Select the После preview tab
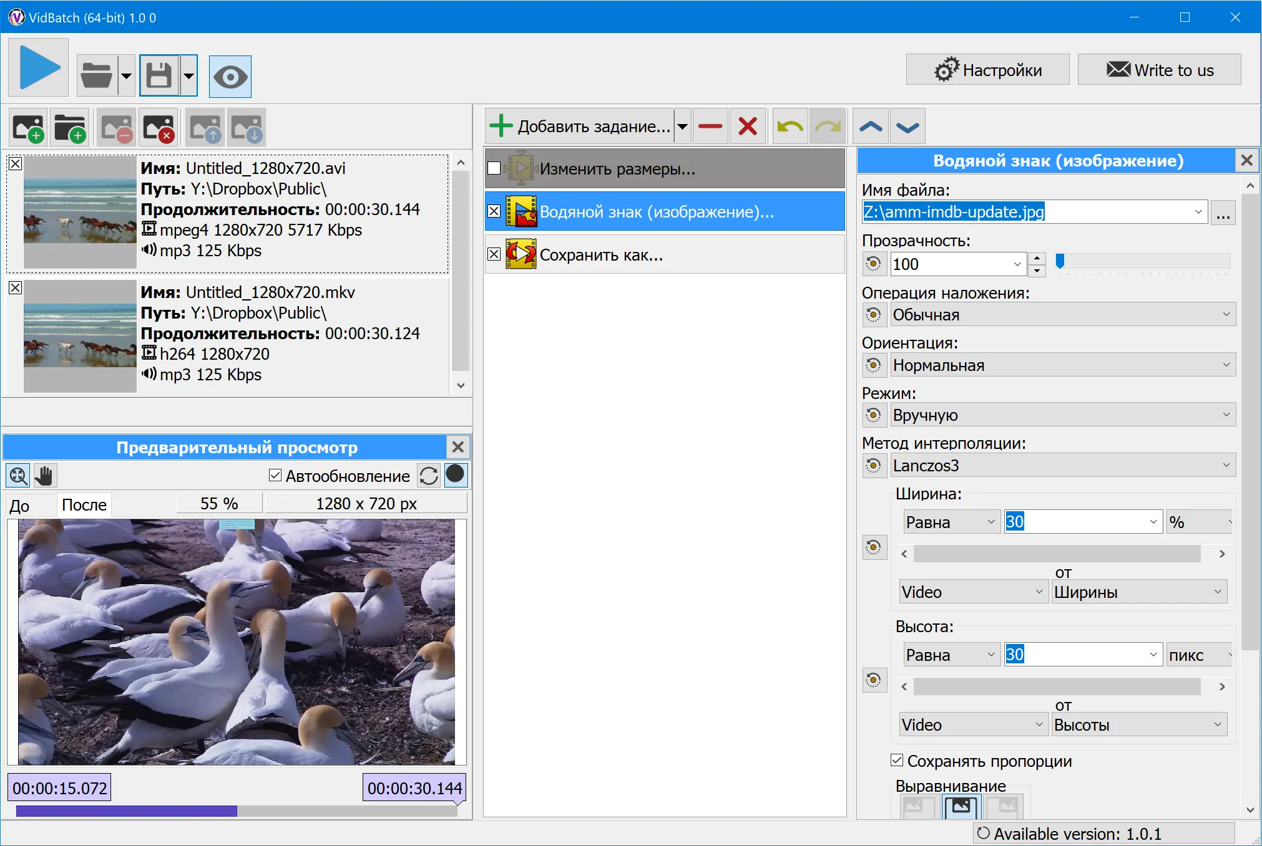 click(x=84, y=505)
